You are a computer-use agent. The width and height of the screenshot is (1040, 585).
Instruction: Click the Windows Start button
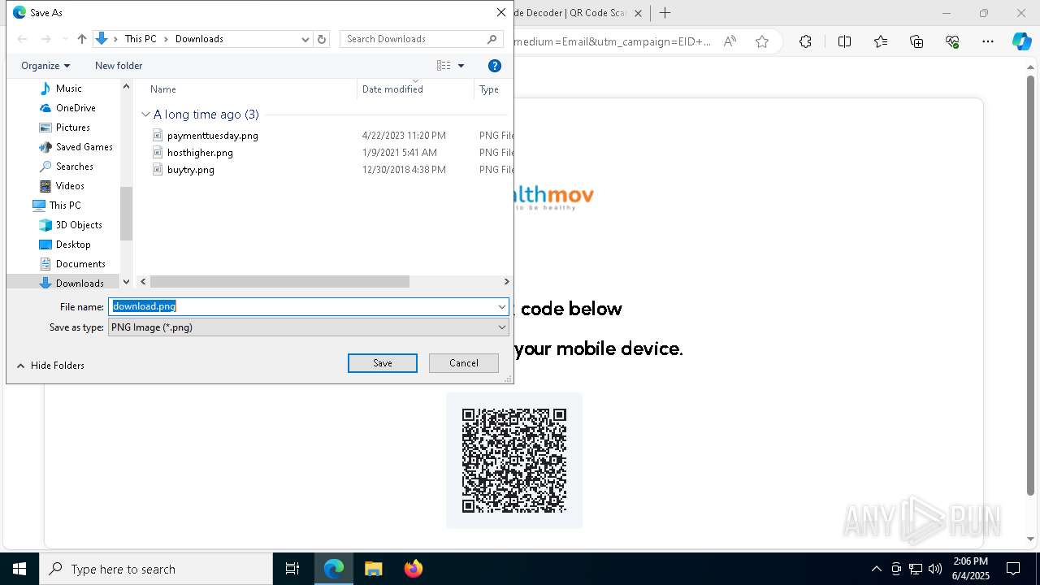[19, 569]
